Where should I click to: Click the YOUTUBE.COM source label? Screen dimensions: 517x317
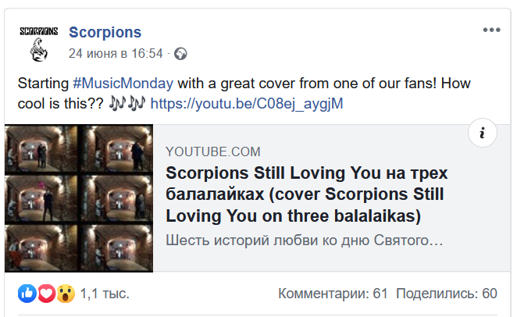coord(213,151)
